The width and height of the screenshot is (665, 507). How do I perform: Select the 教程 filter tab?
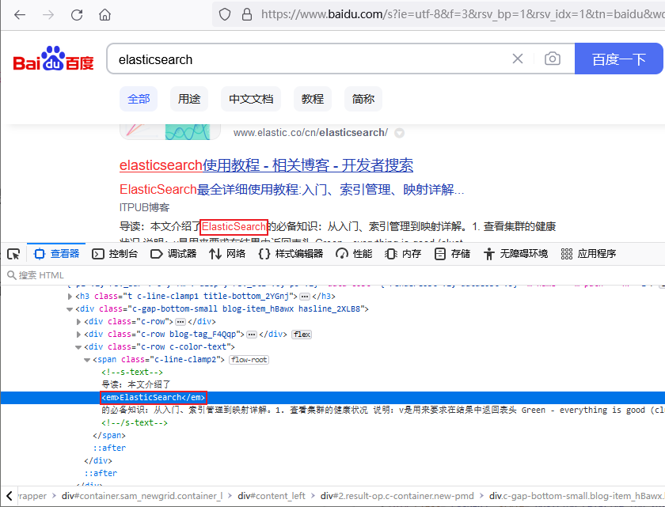pyautogui.click(x=313, y=99)
